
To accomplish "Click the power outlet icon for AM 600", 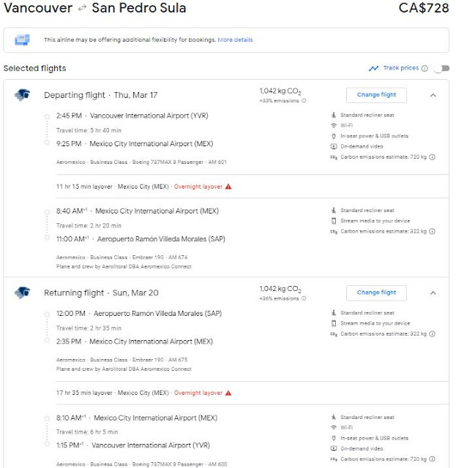I will point(334,438).
